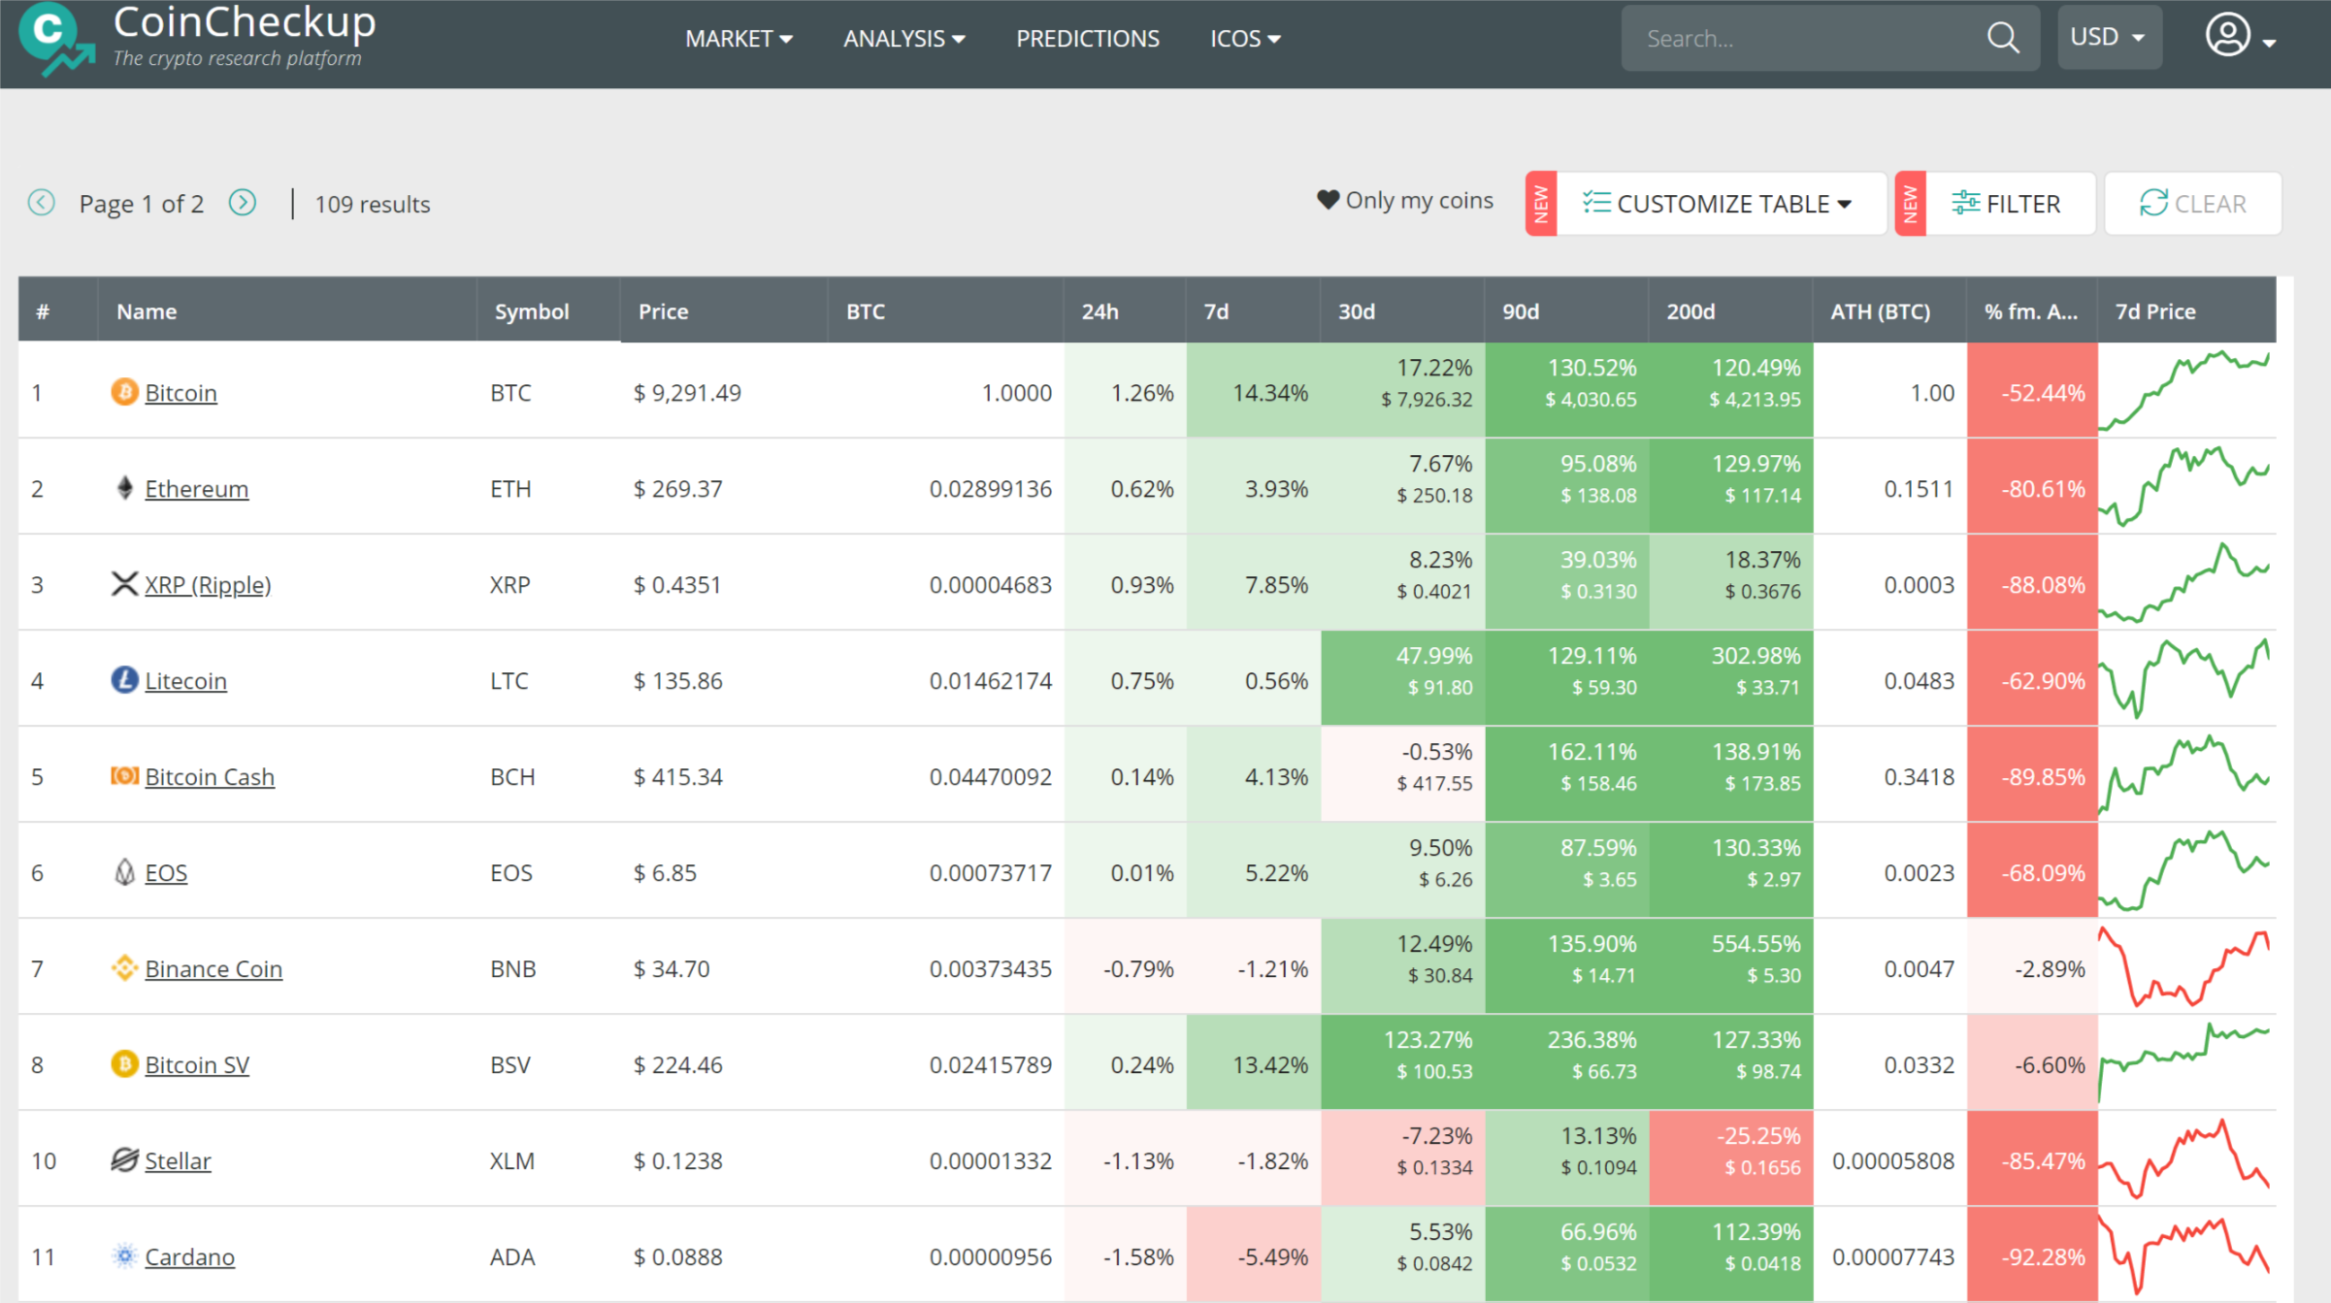Select the Bitcoin coin icon

[124, 392]
